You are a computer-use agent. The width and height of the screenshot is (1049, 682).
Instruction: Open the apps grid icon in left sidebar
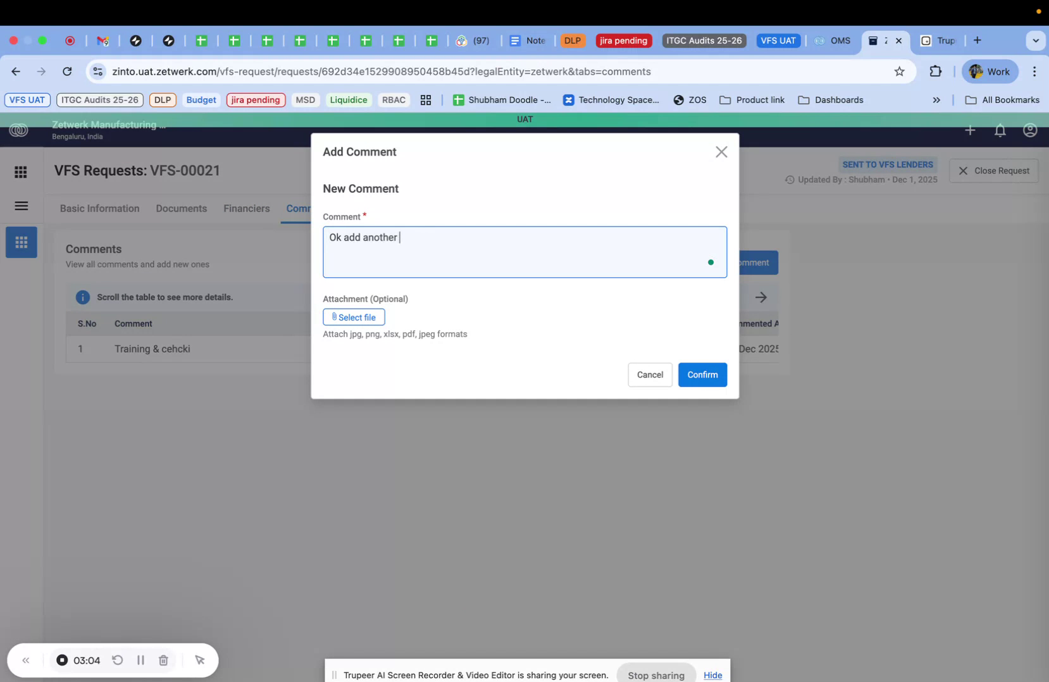click(x=20, y=171)
